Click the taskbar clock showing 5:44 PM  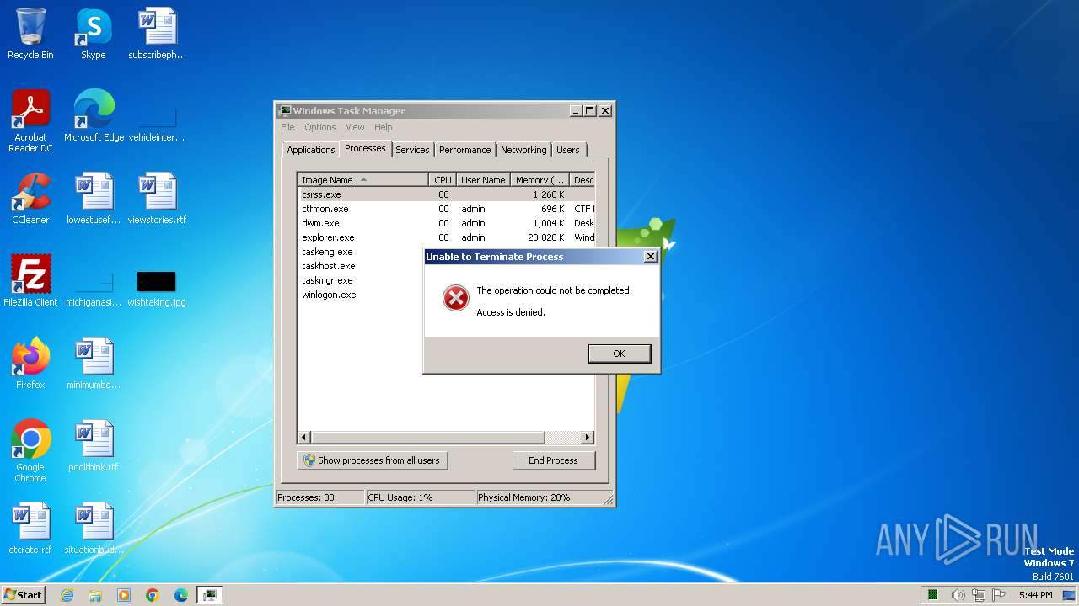[x=1035, y=595]
